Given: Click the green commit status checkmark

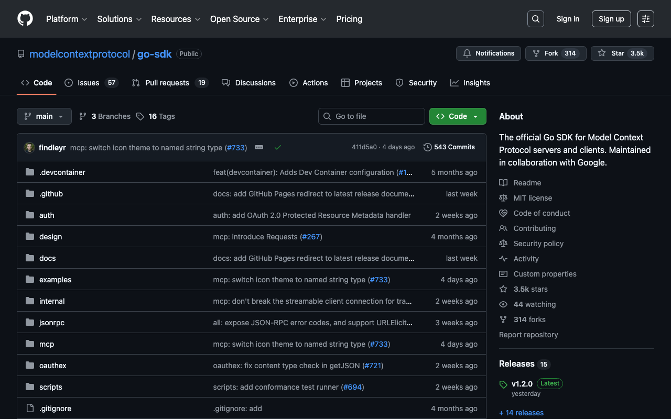Looking at the screenshot, I should [x=278, y=148].
